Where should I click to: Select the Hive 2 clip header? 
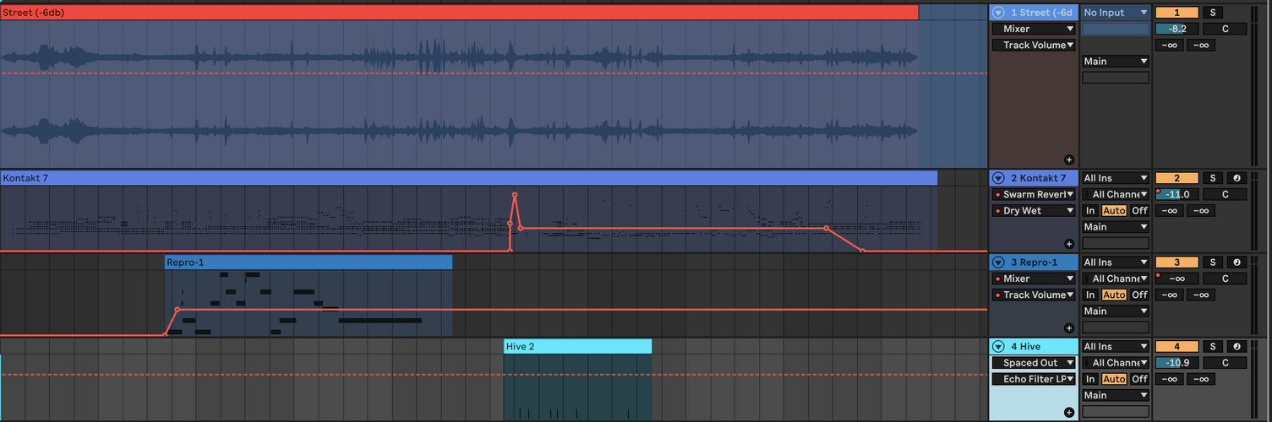tap(577, 346)
